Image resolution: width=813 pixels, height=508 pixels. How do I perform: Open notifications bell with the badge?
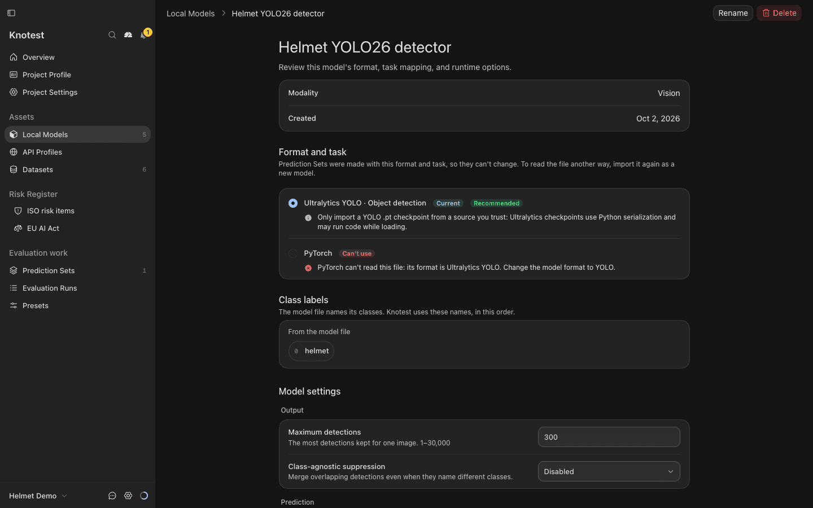point(145,34)
